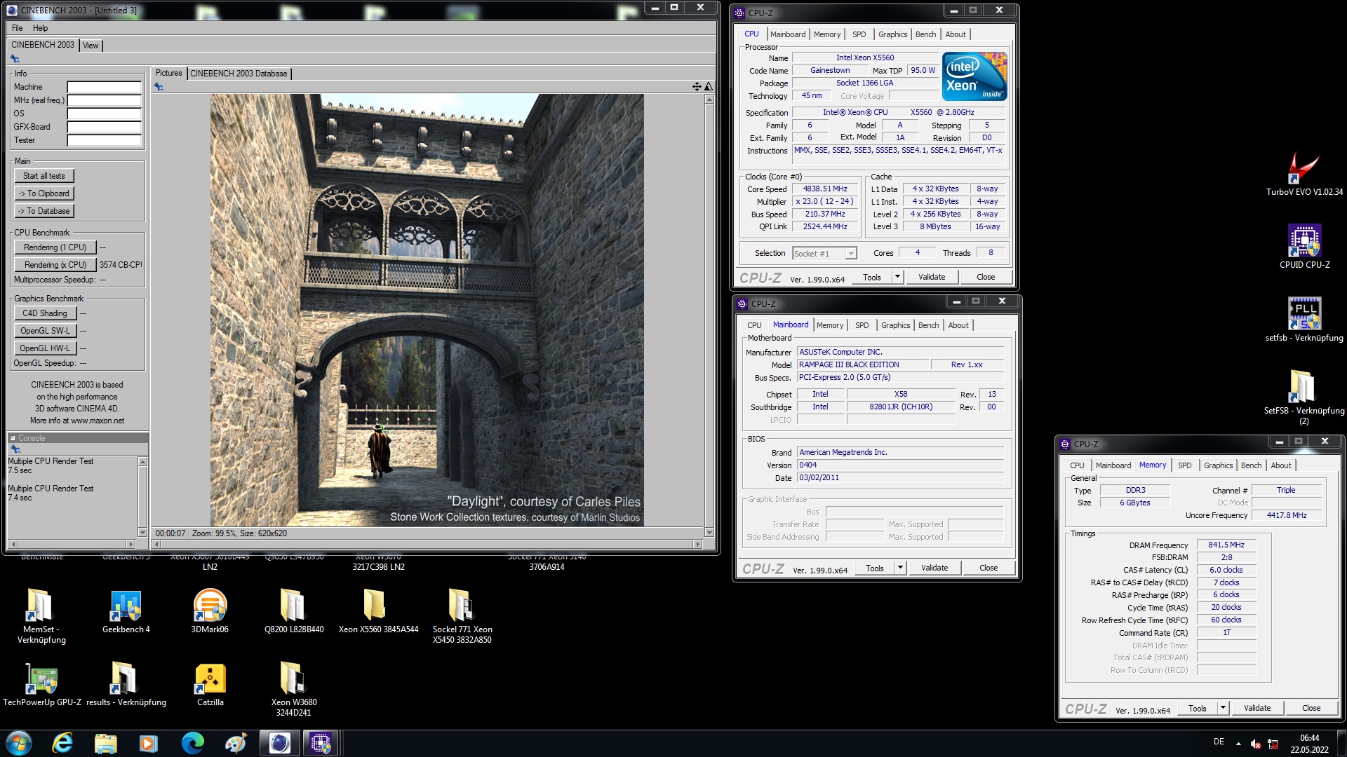
Task: Open Sockel 771 Xeon X5450 folder
Action: pyautogui.click(x=462, y=616)
